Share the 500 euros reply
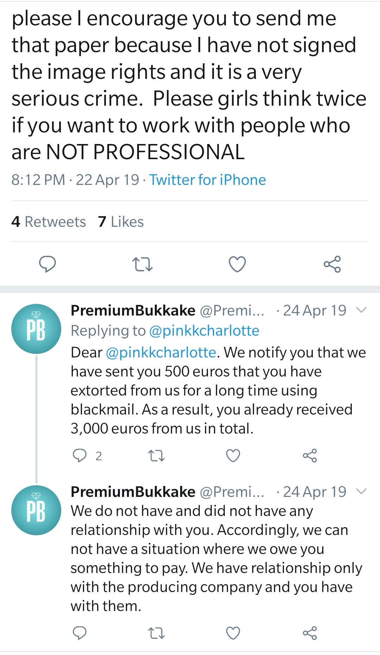This screenshot has width=380, height=655. [x=310, y=456]
